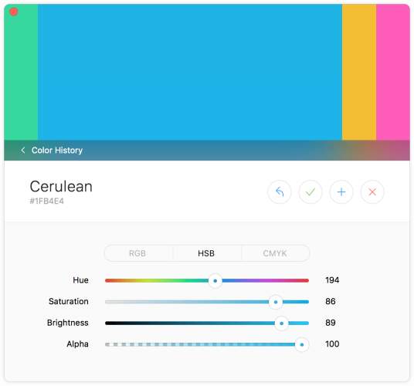Screen dimensions: 414x386
Task: Click the undo revert arrow button
Action: click(x=280, y=191)
